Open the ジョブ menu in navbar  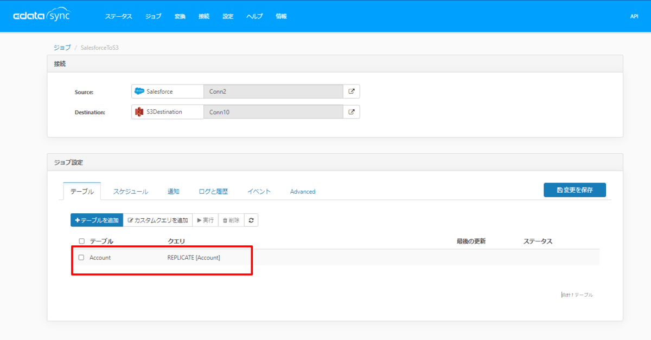[x=154, y=16]
